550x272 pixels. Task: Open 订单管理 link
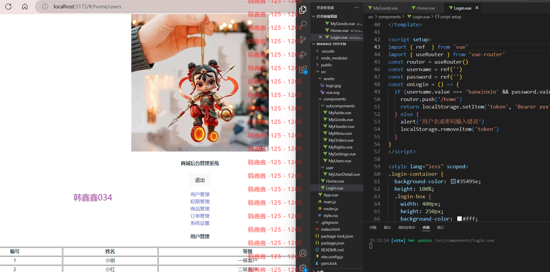(200, 216)
